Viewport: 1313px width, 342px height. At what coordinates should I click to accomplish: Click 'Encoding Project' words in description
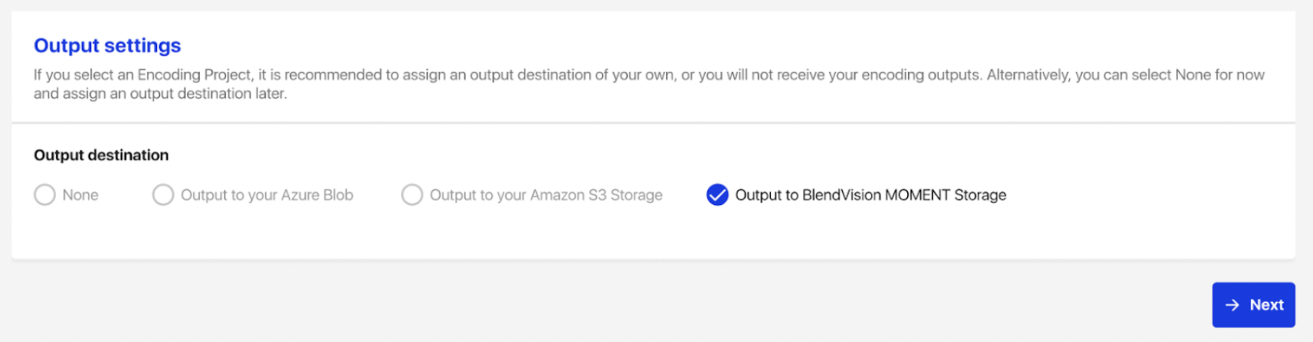[x=195, y=75]
